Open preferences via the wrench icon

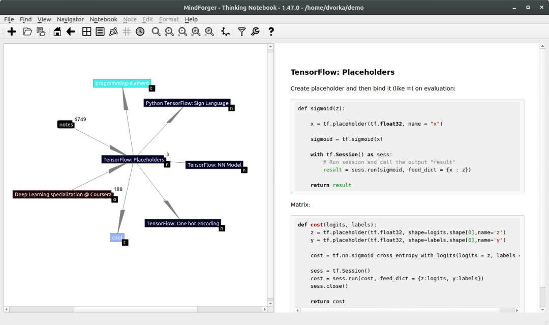coord(255,32)
